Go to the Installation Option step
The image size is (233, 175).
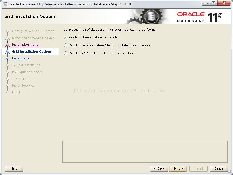point(26,45)
